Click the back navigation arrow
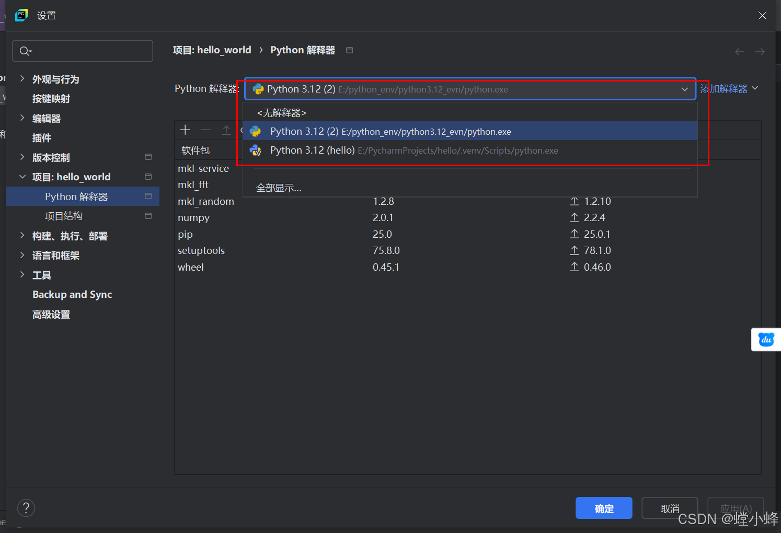This screenshot has width=781, height=533. coord(740,51)
